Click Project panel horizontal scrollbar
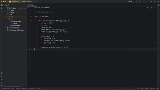 tap(12, 87)
